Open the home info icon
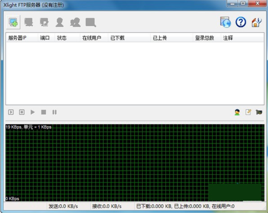Image resolution: width=268 pixels, height=213 pixels. [256, 22]
